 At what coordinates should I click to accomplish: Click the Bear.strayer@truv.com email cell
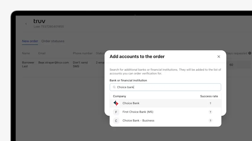tap(54, 62)
